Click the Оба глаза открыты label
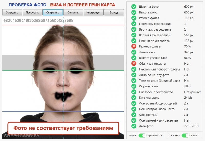The image size is (205, 141). click(152, 64)
